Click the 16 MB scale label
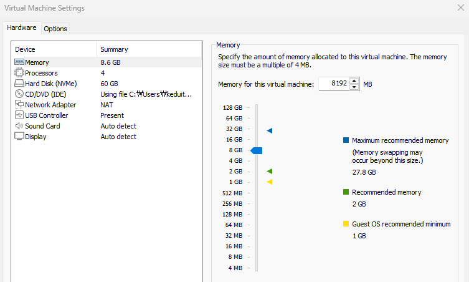The image size is (469, 282). tap(234, 246)
